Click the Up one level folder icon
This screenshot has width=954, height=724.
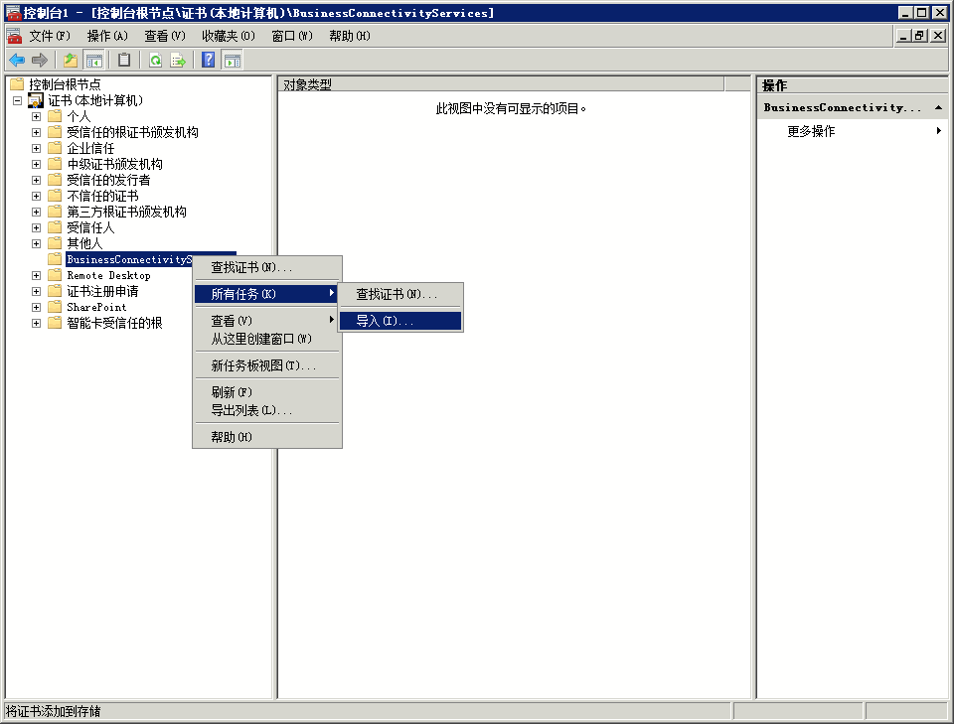tap(71, 61)
